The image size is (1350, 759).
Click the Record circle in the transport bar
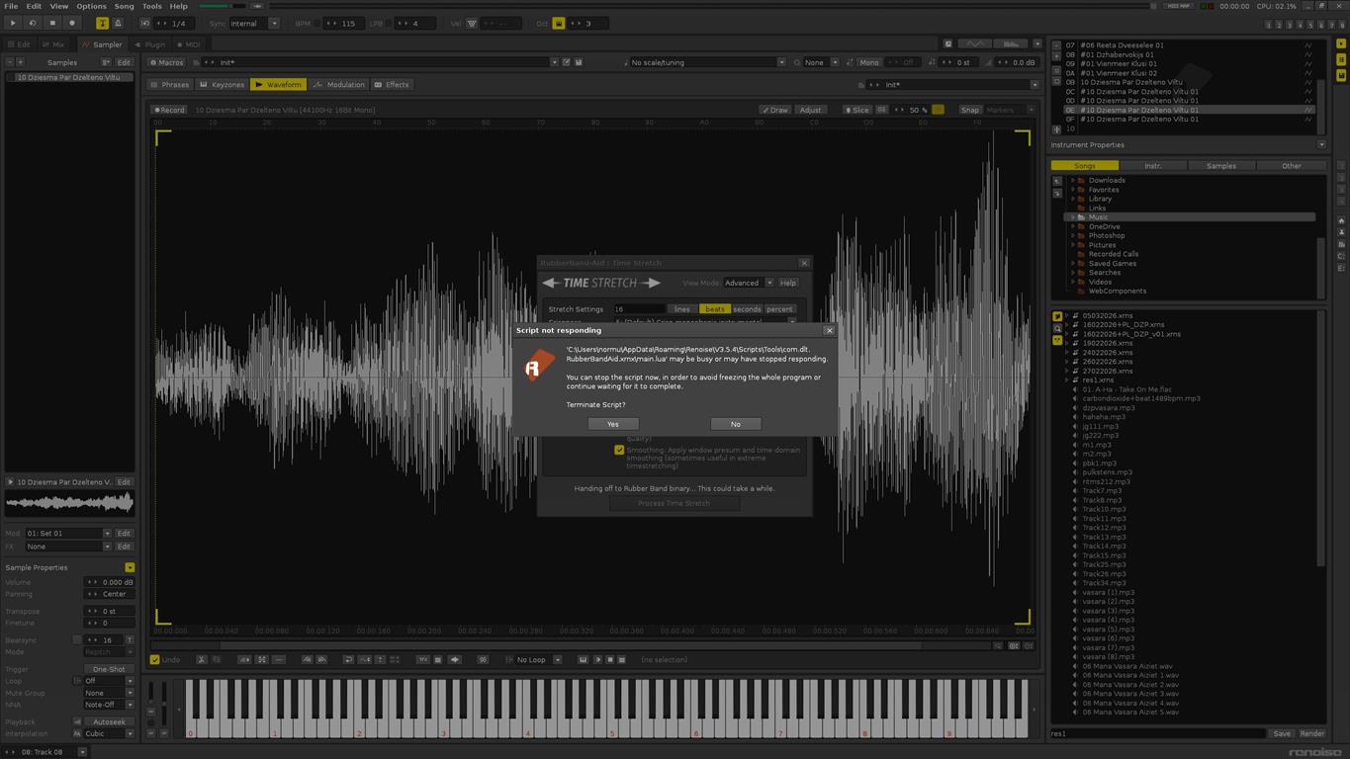pos(71,23)
